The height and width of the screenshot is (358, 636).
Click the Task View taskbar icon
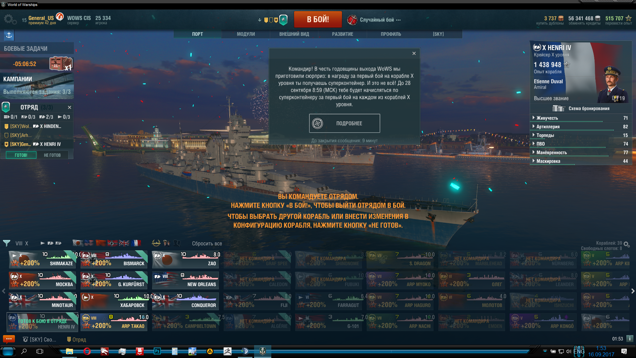40,351
